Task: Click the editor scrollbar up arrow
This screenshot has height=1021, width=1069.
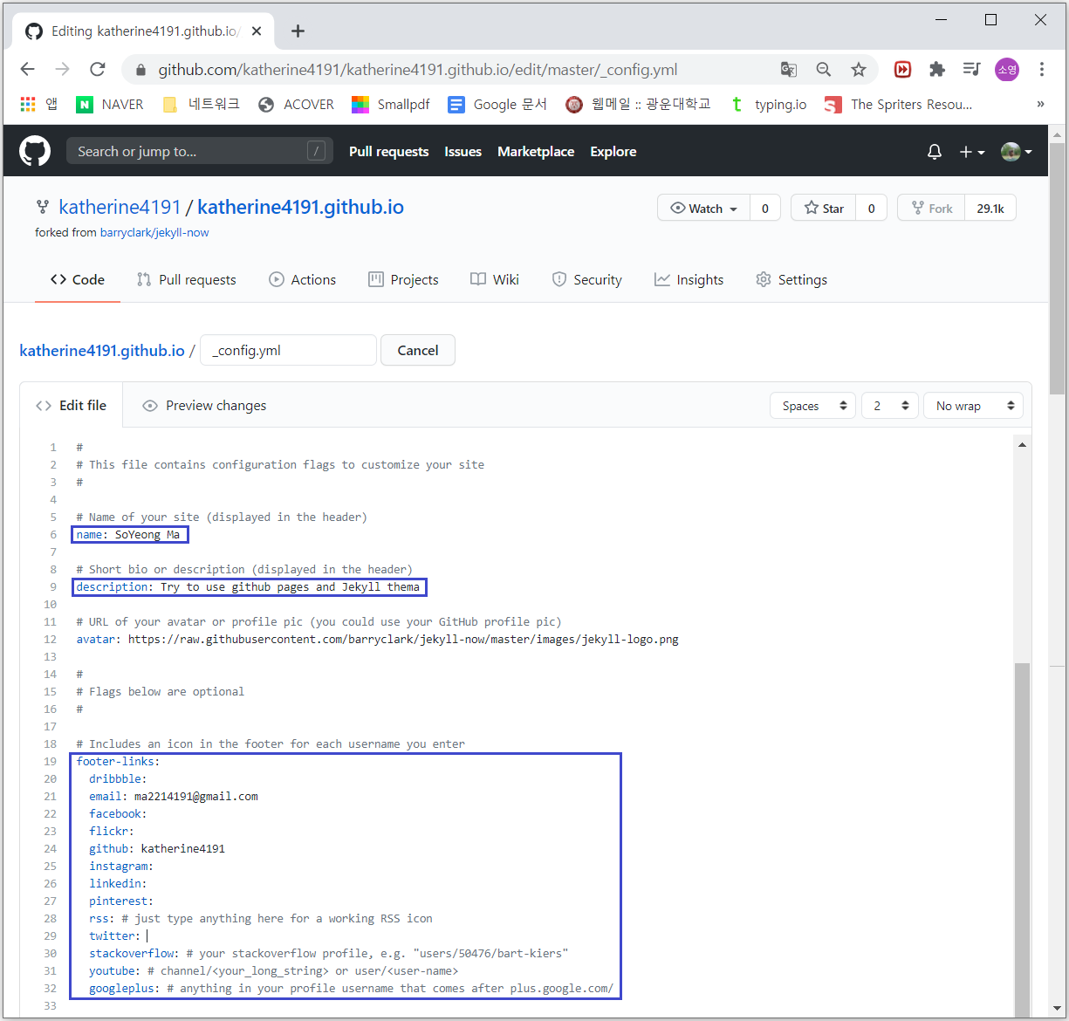Action: tap(1022, 445)
